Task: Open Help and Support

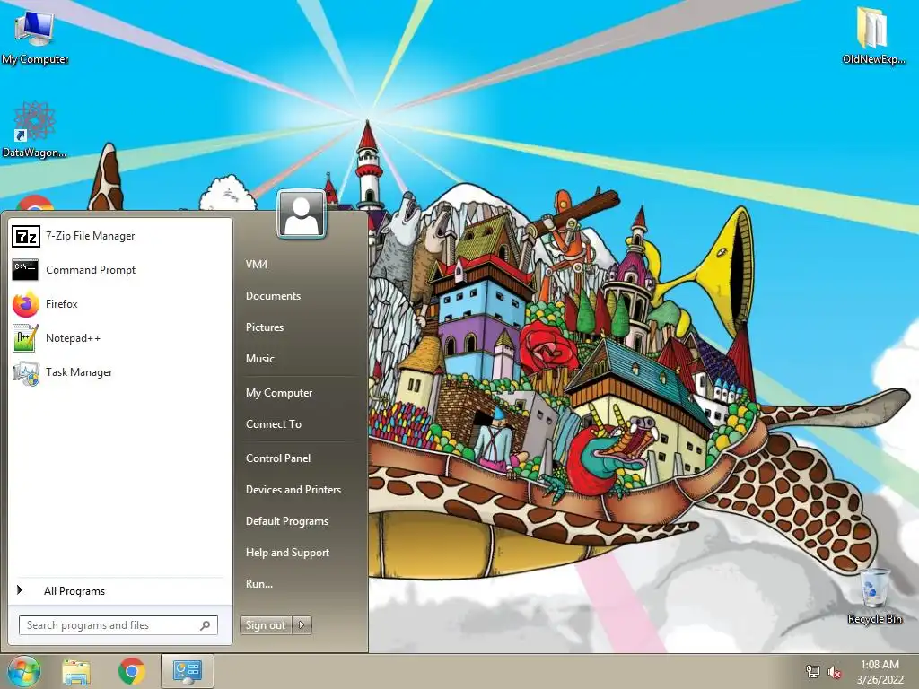Action: click(288, 553)
